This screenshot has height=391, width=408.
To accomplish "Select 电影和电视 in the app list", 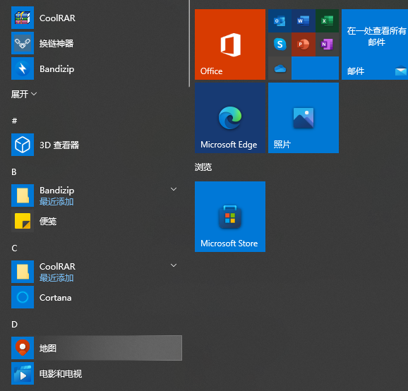I will point(97,373).
